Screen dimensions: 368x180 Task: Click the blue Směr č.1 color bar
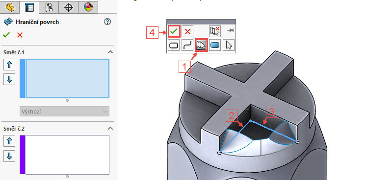22,78
